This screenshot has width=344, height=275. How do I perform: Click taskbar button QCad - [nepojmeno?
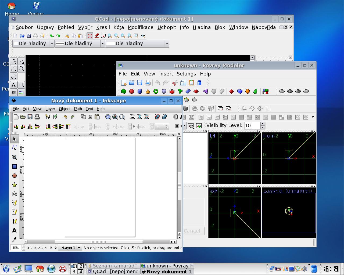pyautogui.click(x=113, y=272)
